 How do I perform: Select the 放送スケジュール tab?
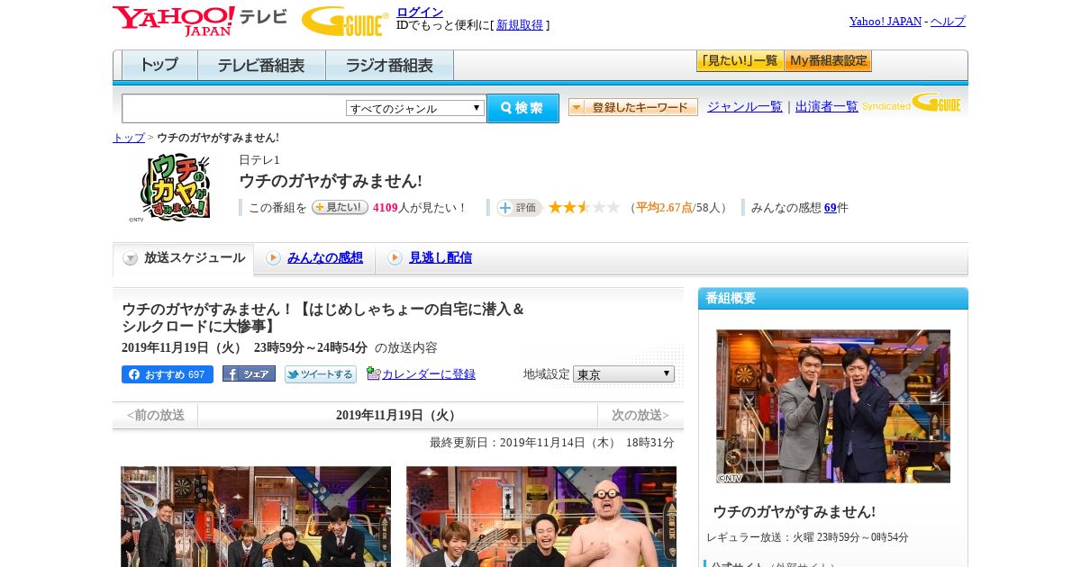point(184,258)
